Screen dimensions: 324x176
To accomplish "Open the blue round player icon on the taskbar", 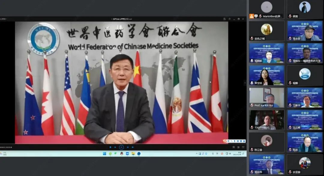I will click(x=139, y=154).
